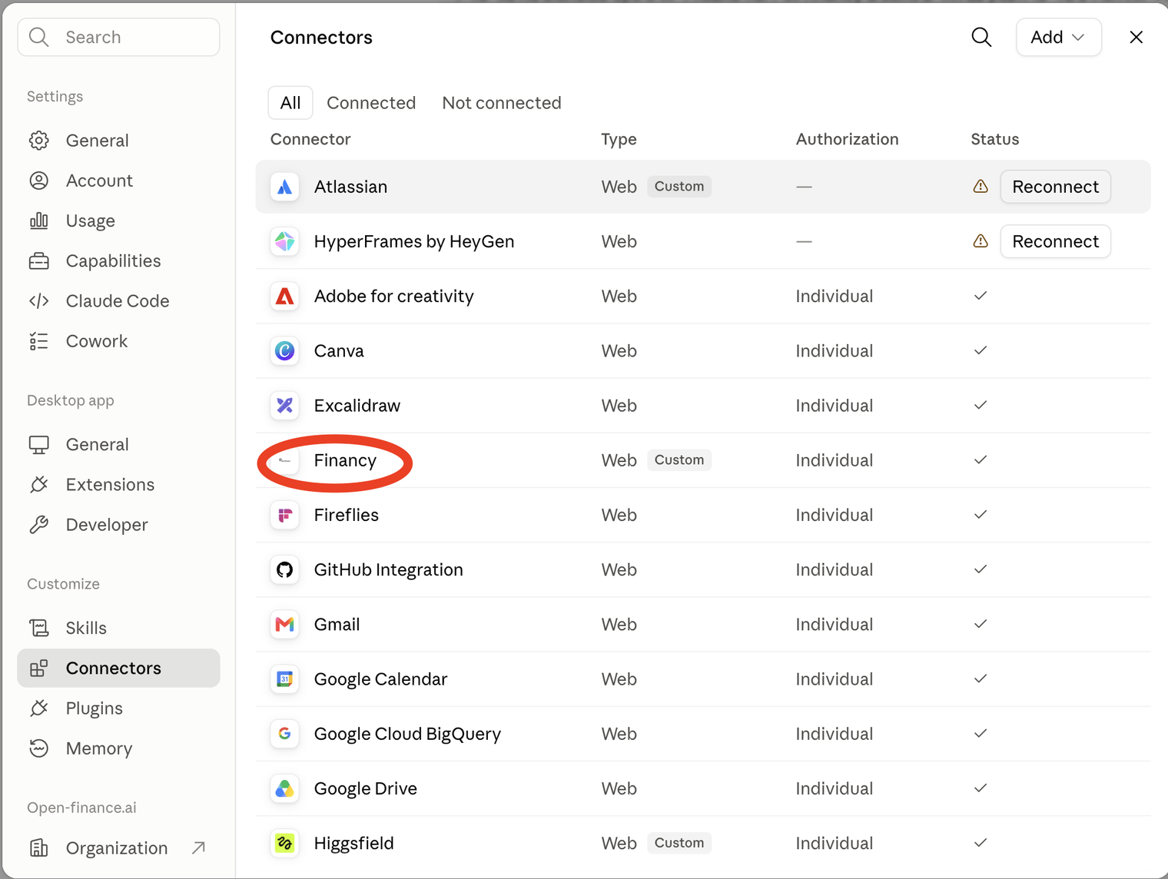Viewport: 1168px width, 879px height.
Task: Click the external-link arrow beside Organization
Action: click(x=198, y=847)
